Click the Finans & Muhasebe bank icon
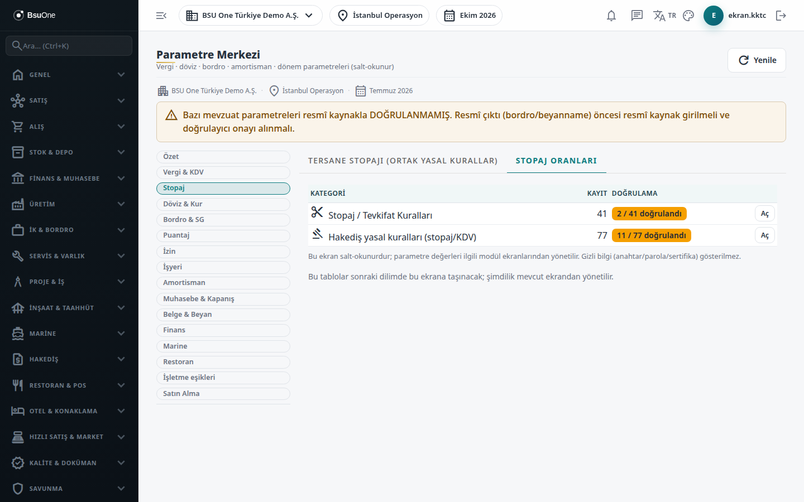The width and height of the screenshot is (804, 502). [18, 178]
